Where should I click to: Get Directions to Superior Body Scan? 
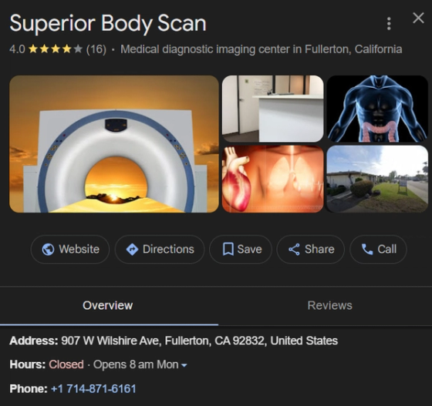160,250
